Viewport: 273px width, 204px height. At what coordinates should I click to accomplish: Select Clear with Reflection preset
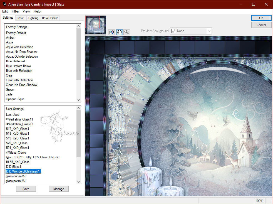(x=19, y=80)
